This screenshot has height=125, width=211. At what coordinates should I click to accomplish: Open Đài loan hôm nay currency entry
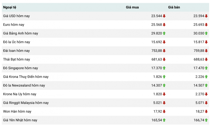coord(16,51)
